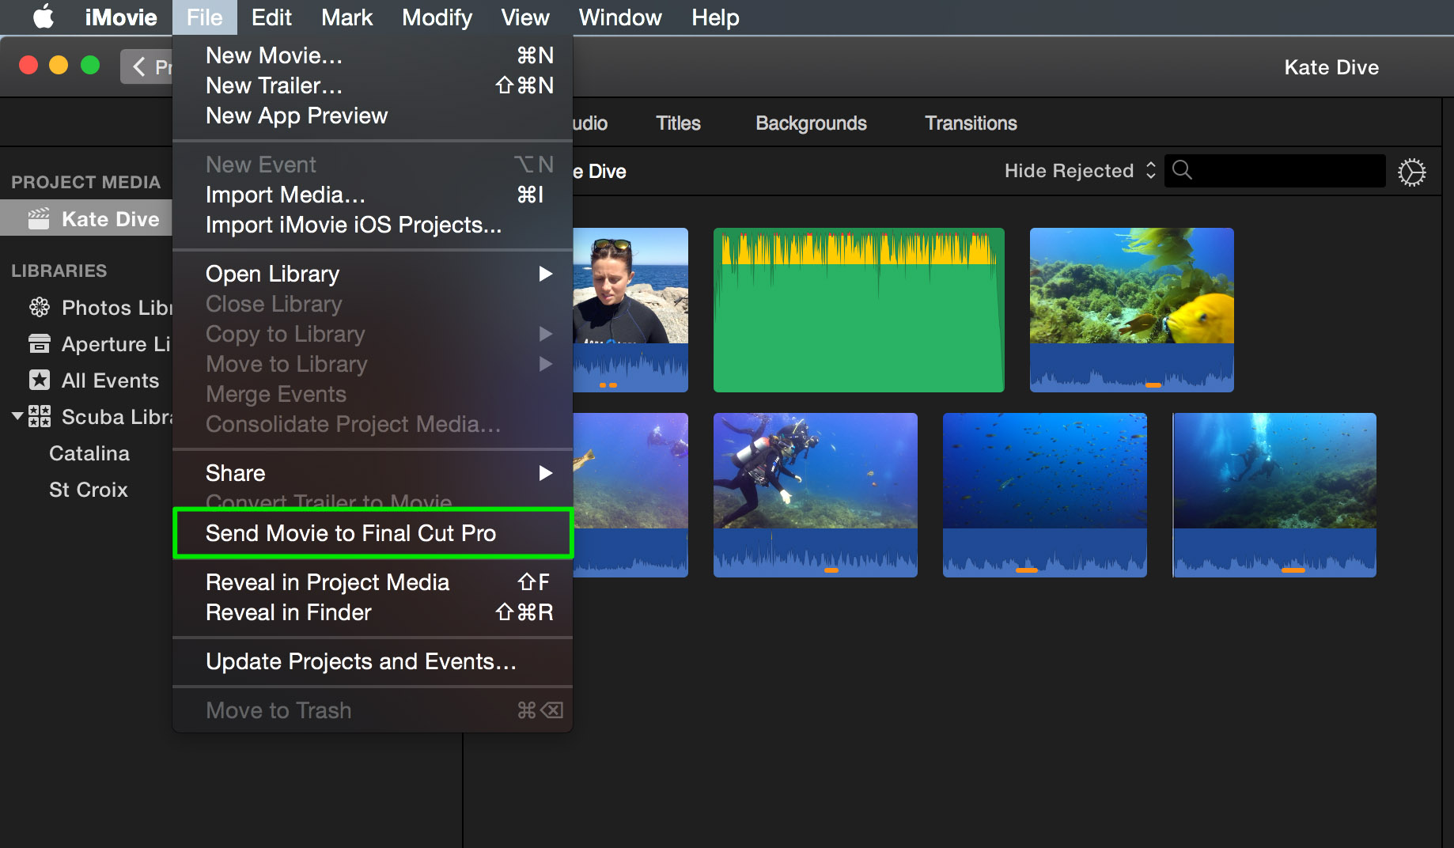Select the woman on rocks clip

point(630,310)
